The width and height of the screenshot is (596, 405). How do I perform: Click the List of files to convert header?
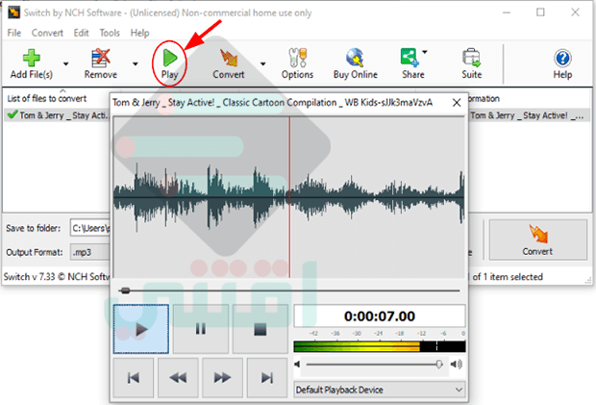pyautogui.click(x=47, y=99)
